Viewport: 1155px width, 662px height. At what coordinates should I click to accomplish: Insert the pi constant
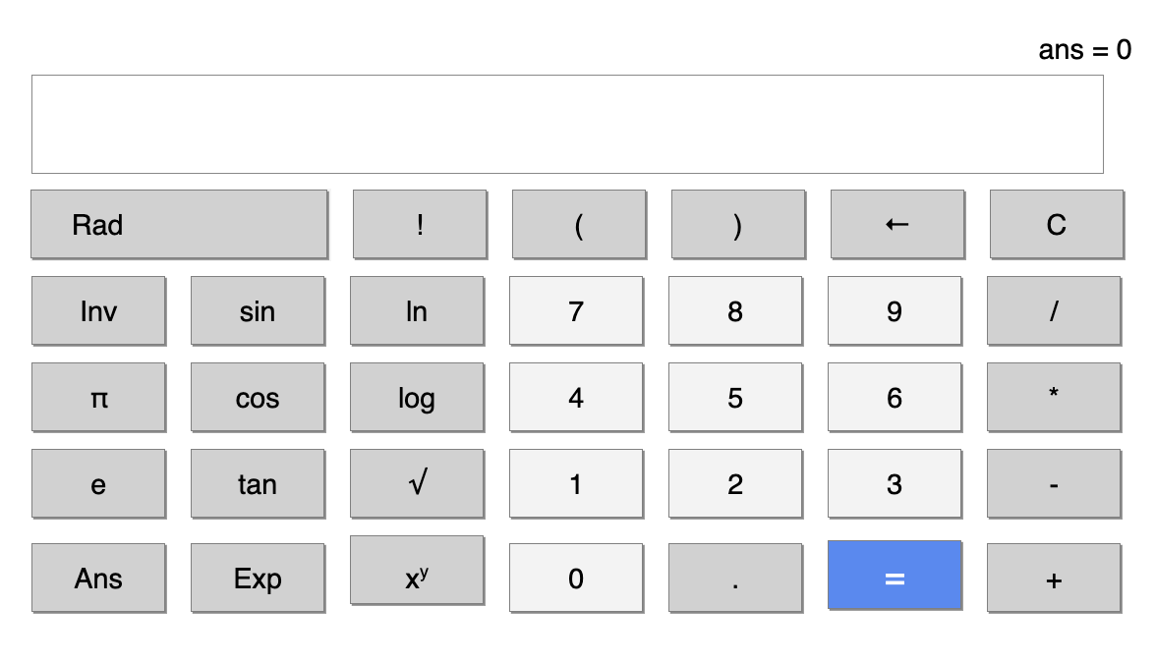(98, 398)
